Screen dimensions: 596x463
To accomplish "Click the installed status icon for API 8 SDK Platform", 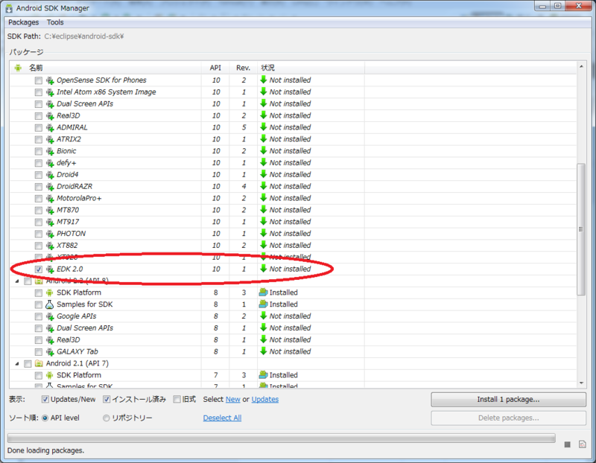I will coord(263,292).
